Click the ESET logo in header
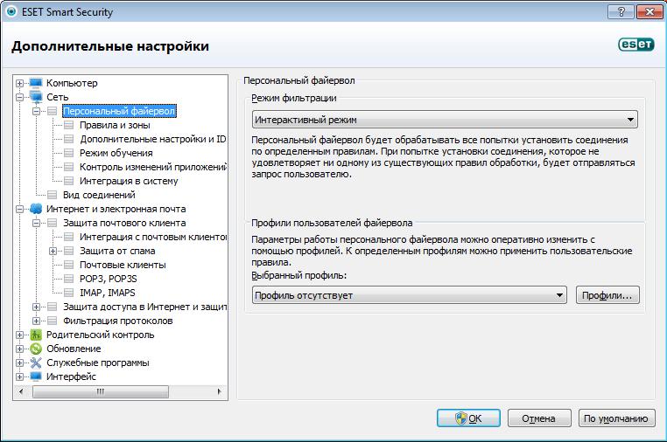This screenshot has height=442, width=667. (636, 45)
